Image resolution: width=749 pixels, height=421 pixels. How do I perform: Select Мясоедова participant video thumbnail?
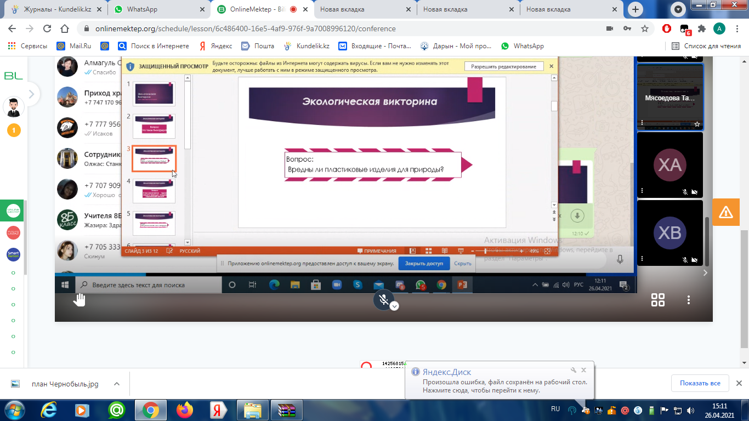pos(669,98)
